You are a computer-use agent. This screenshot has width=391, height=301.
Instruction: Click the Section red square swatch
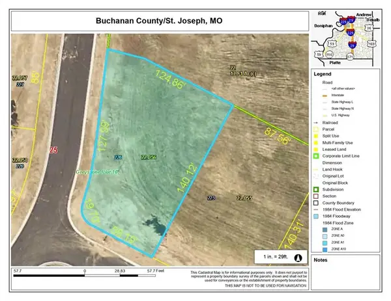[x=316, y=196]
